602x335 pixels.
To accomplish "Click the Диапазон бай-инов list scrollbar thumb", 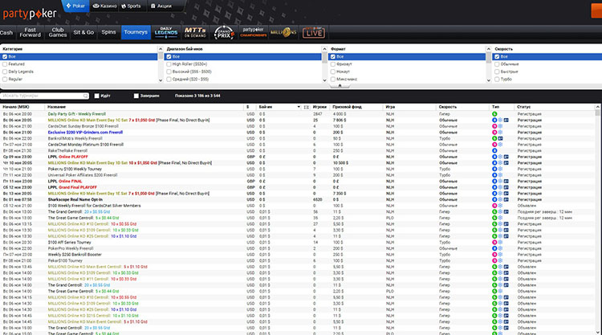I will pyautogui.click(x=324, y=58).
